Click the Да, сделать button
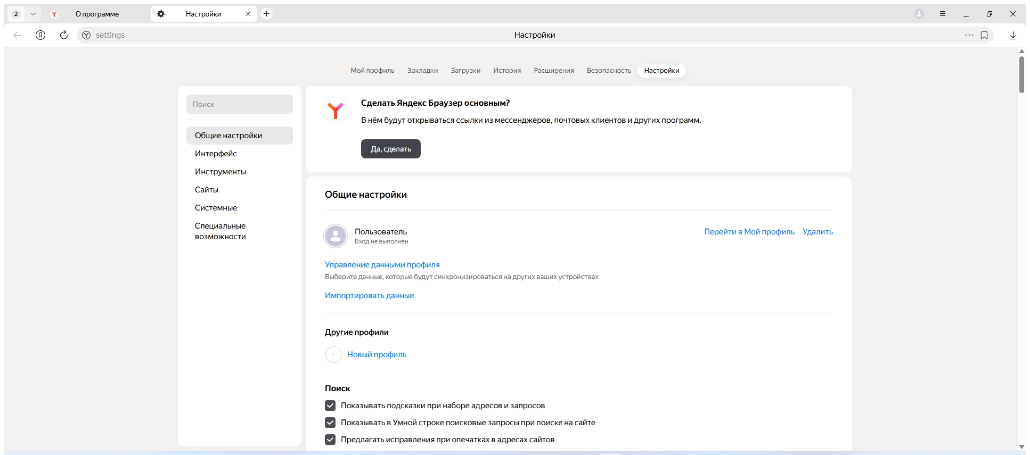 [391, 149]
